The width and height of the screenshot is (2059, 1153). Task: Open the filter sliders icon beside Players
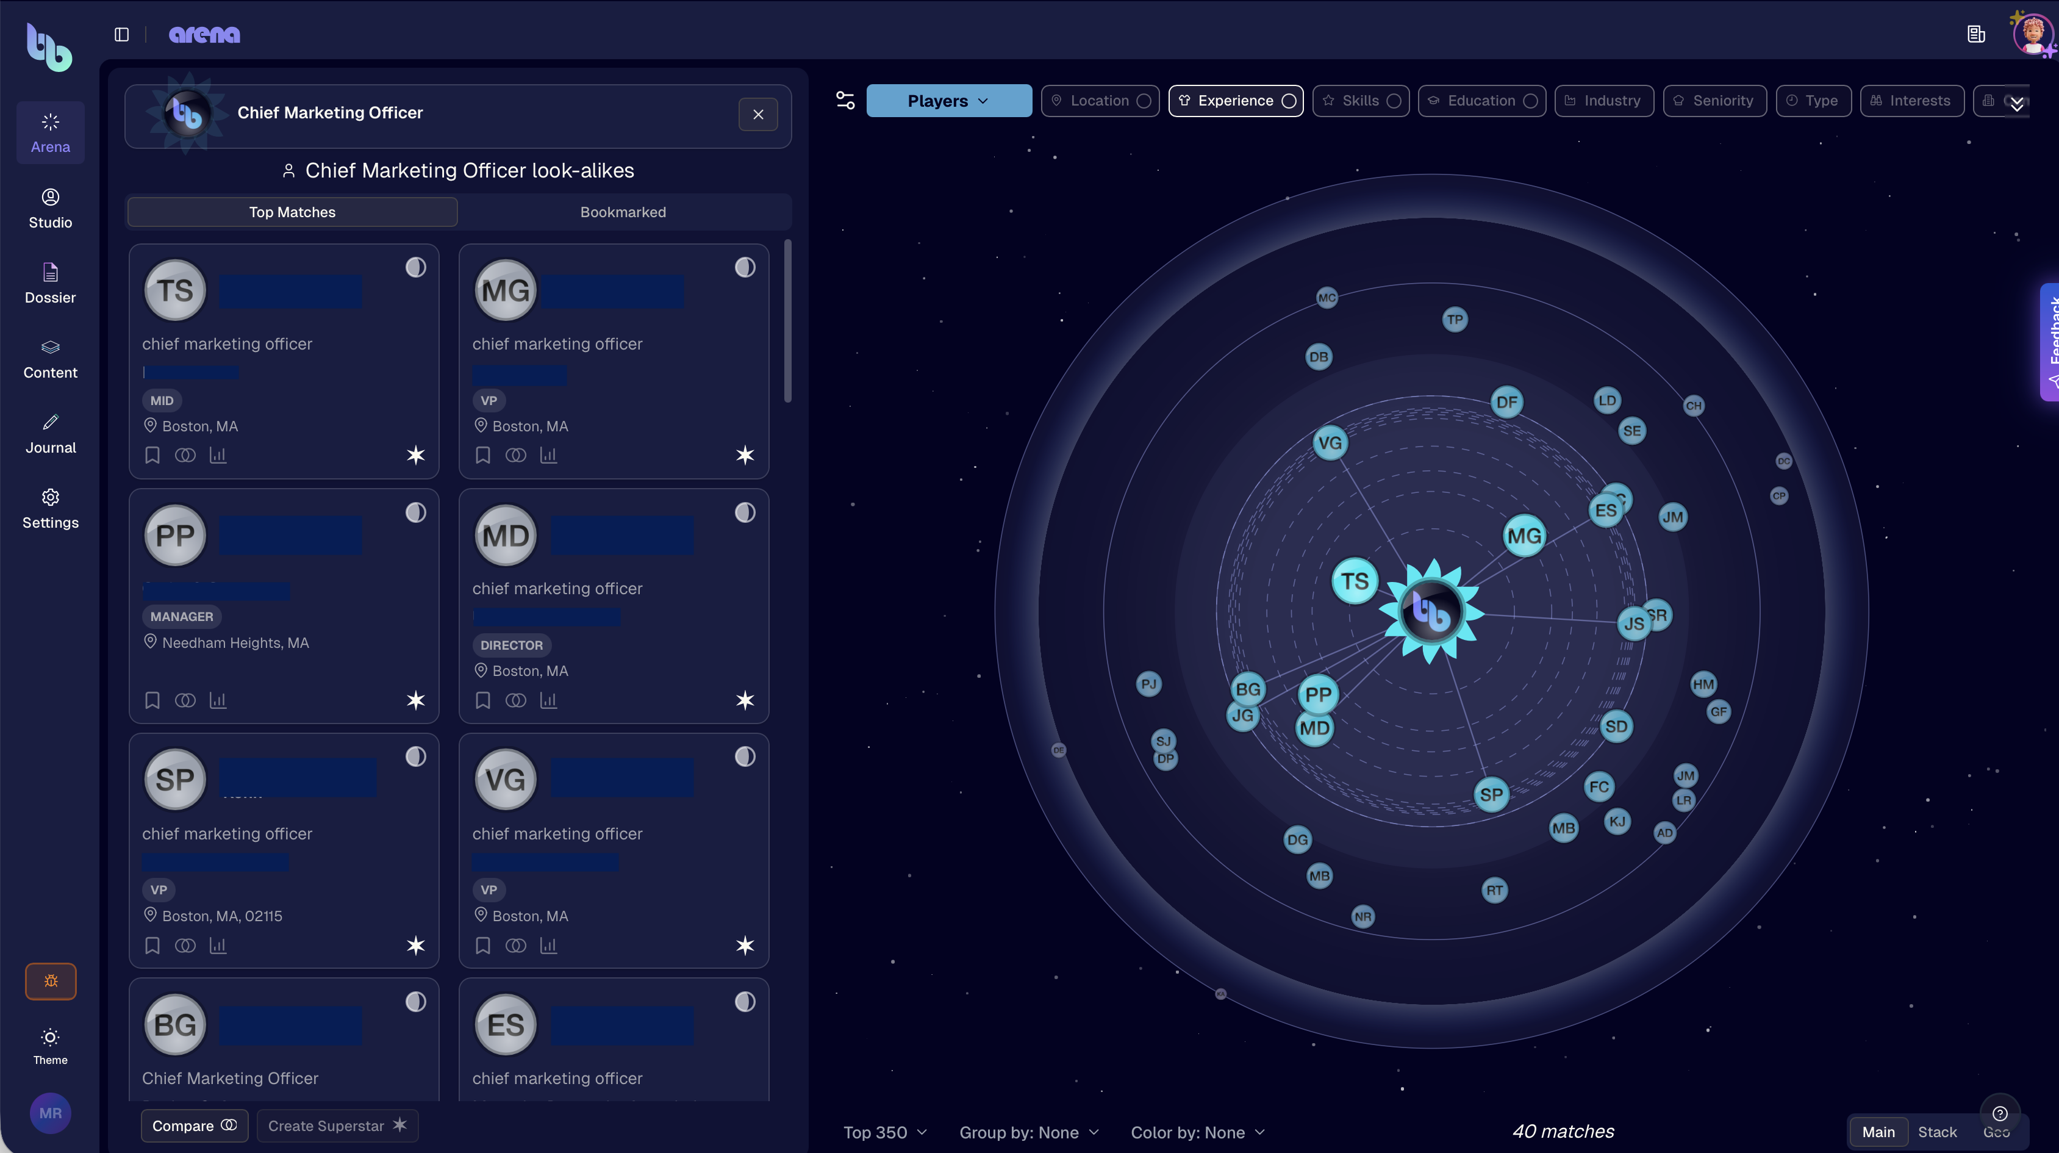pos(845,101)
